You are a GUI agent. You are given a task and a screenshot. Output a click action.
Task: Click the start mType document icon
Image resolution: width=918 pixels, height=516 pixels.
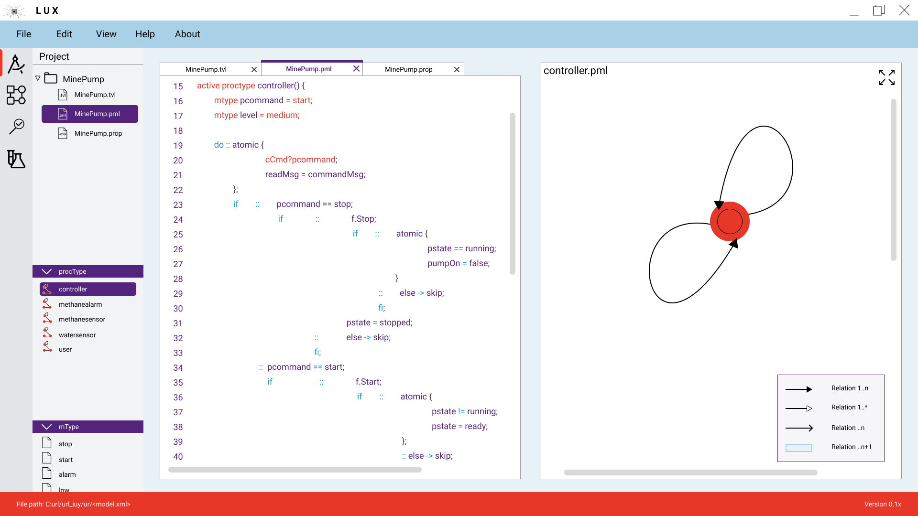47,458
